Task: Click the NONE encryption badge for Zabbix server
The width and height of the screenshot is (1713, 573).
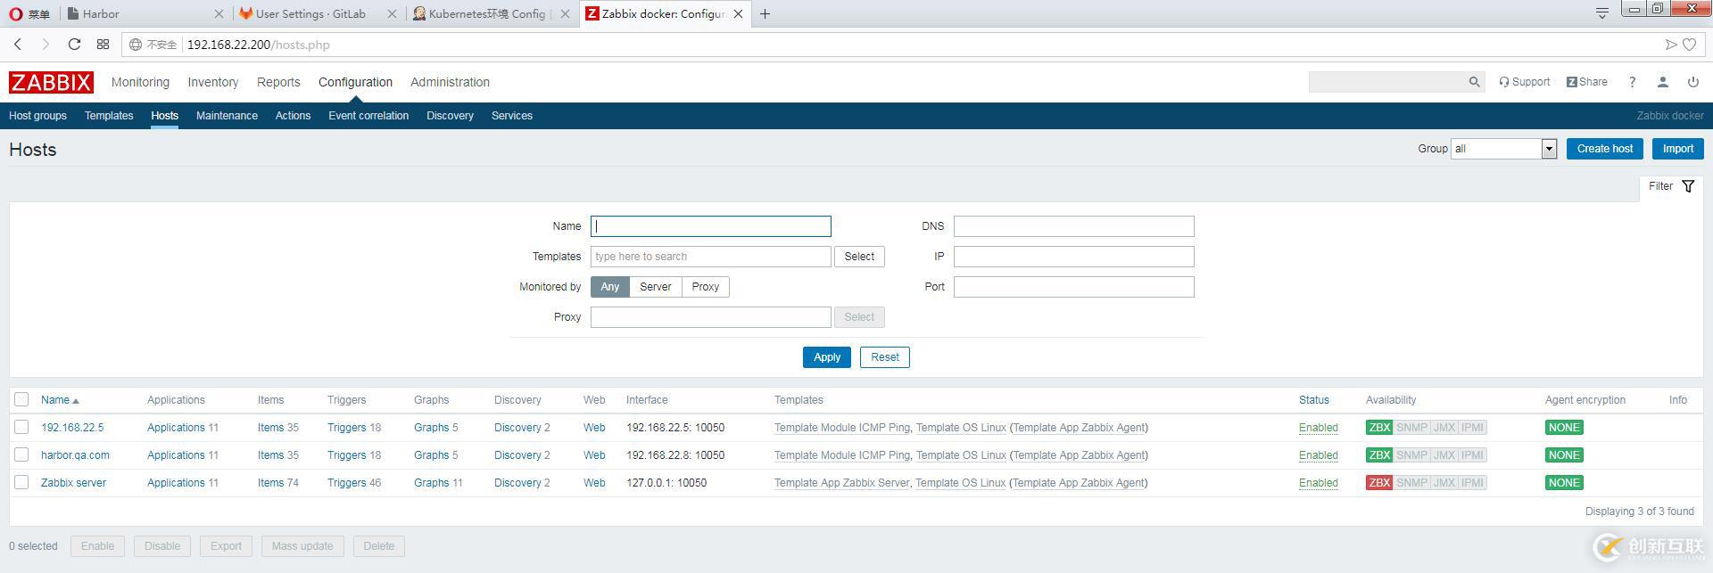Action: [1564, 483]
